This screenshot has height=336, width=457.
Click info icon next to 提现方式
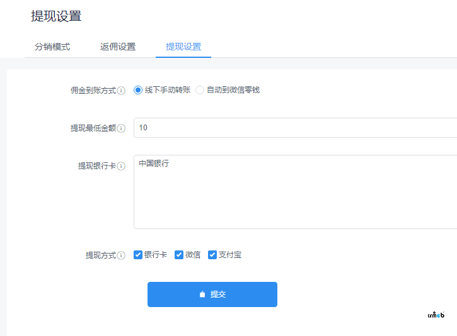[121, 255]
